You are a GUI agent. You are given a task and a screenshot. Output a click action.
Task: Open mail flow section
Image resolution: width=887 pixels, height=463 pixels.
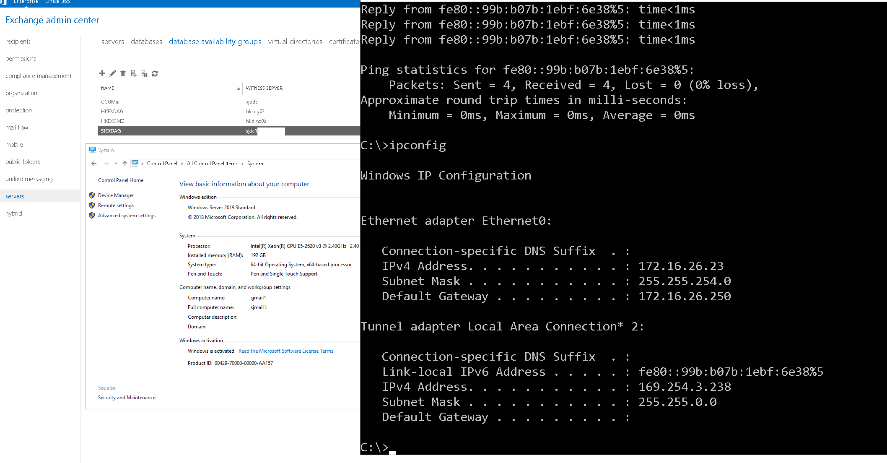click(x=17, y=127)
